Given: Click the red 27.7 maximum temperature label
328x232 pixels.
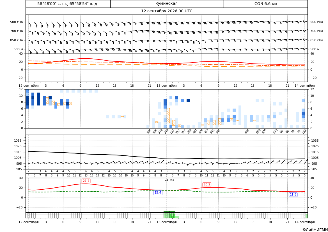Looking at the screenshot, I should 86,181.
